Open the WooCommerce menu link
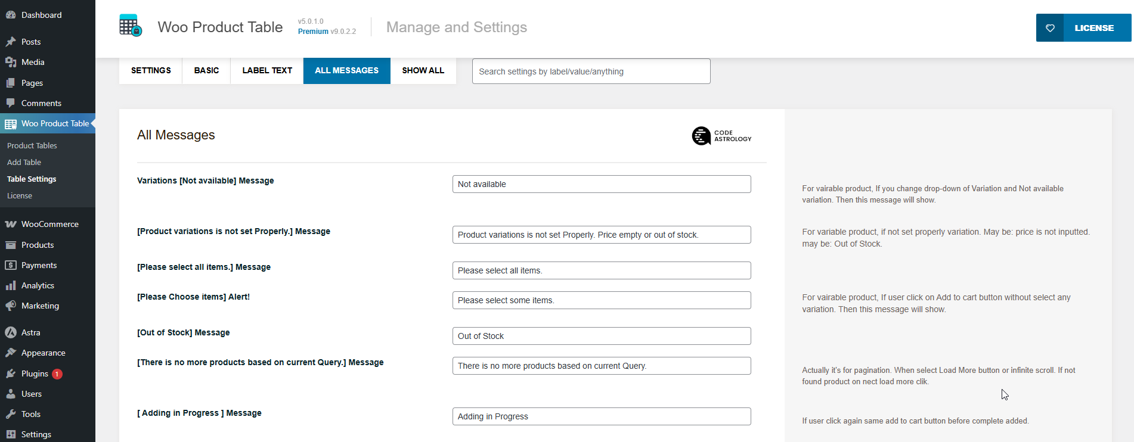This screenshot has width=1134, height=442. [x=50, y=224]
